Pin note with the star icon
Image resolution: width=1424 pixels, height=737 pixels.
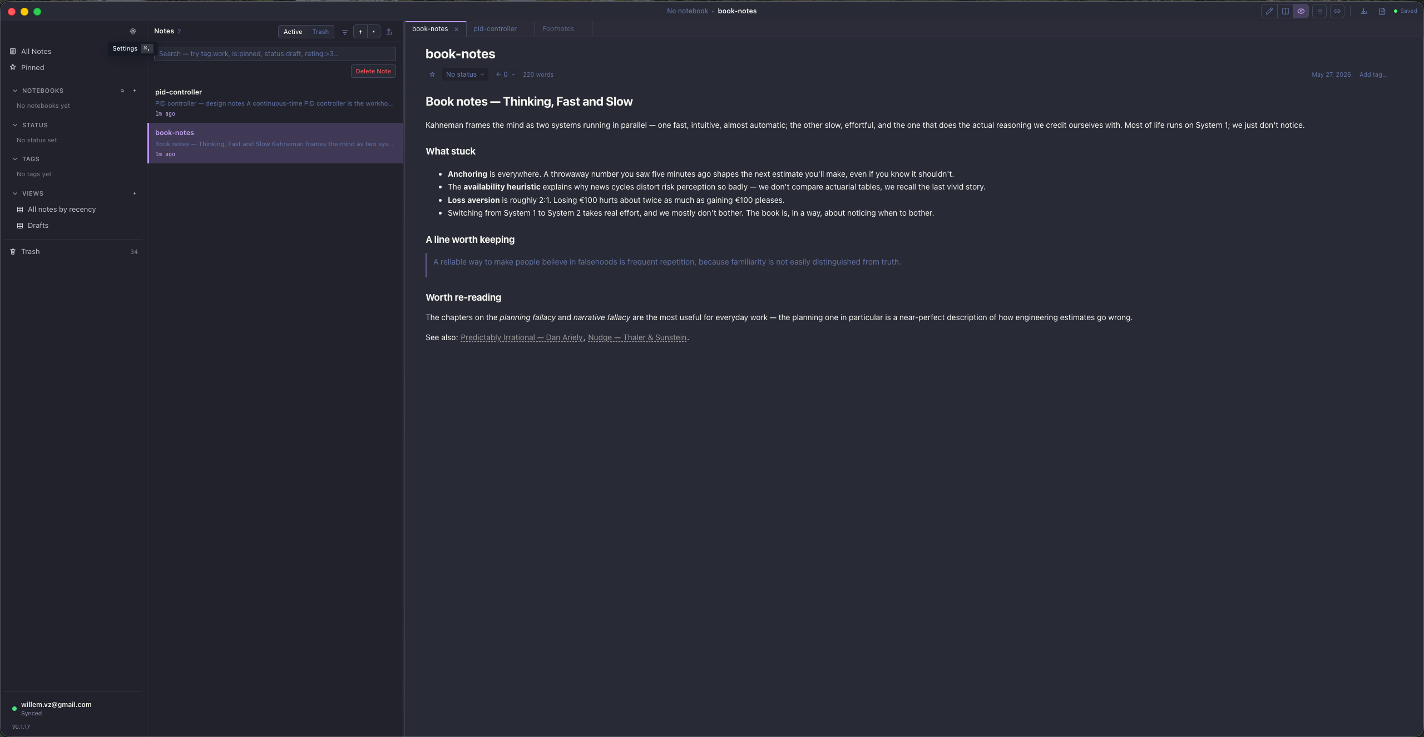(432, 74)
